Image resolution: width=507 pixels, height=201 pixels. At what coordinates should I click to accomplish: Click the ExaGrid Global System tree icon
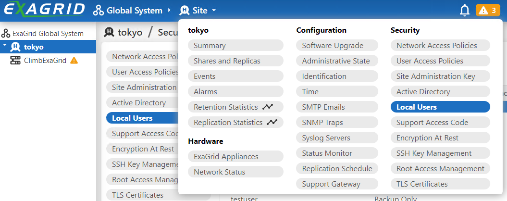6,33
